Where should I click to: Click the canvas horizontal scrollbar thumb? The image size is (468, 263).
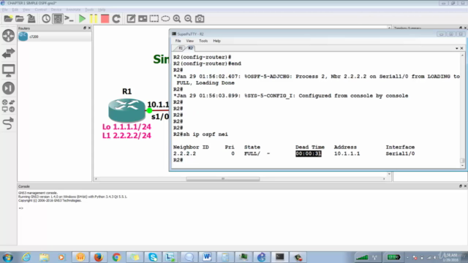222,179
